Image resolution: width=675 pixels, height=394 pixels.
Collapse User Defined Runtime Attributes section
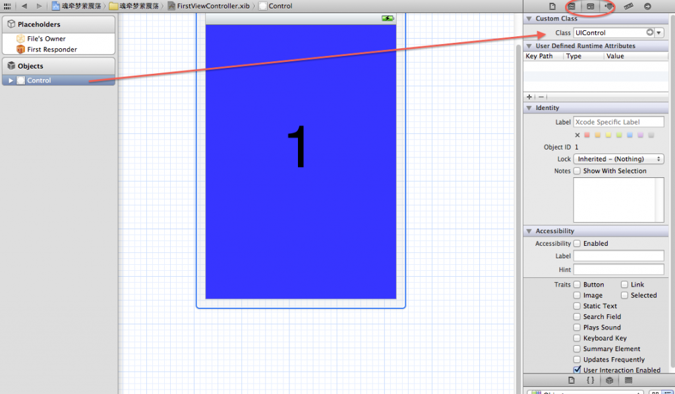coord(529,46)
